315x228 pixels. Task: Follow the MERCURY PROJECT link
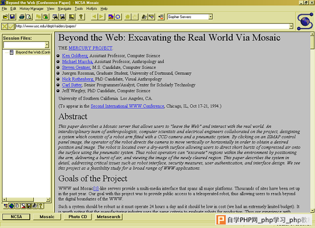[x=90, y=48]
